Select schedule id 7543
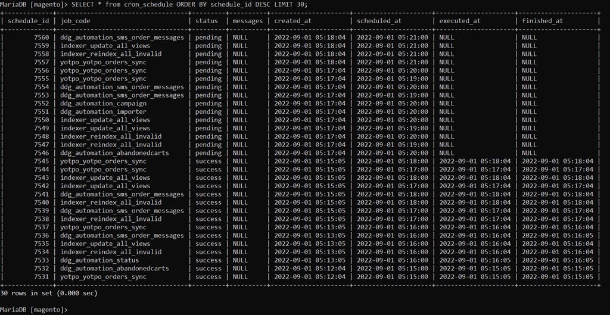 coord(42,177)
